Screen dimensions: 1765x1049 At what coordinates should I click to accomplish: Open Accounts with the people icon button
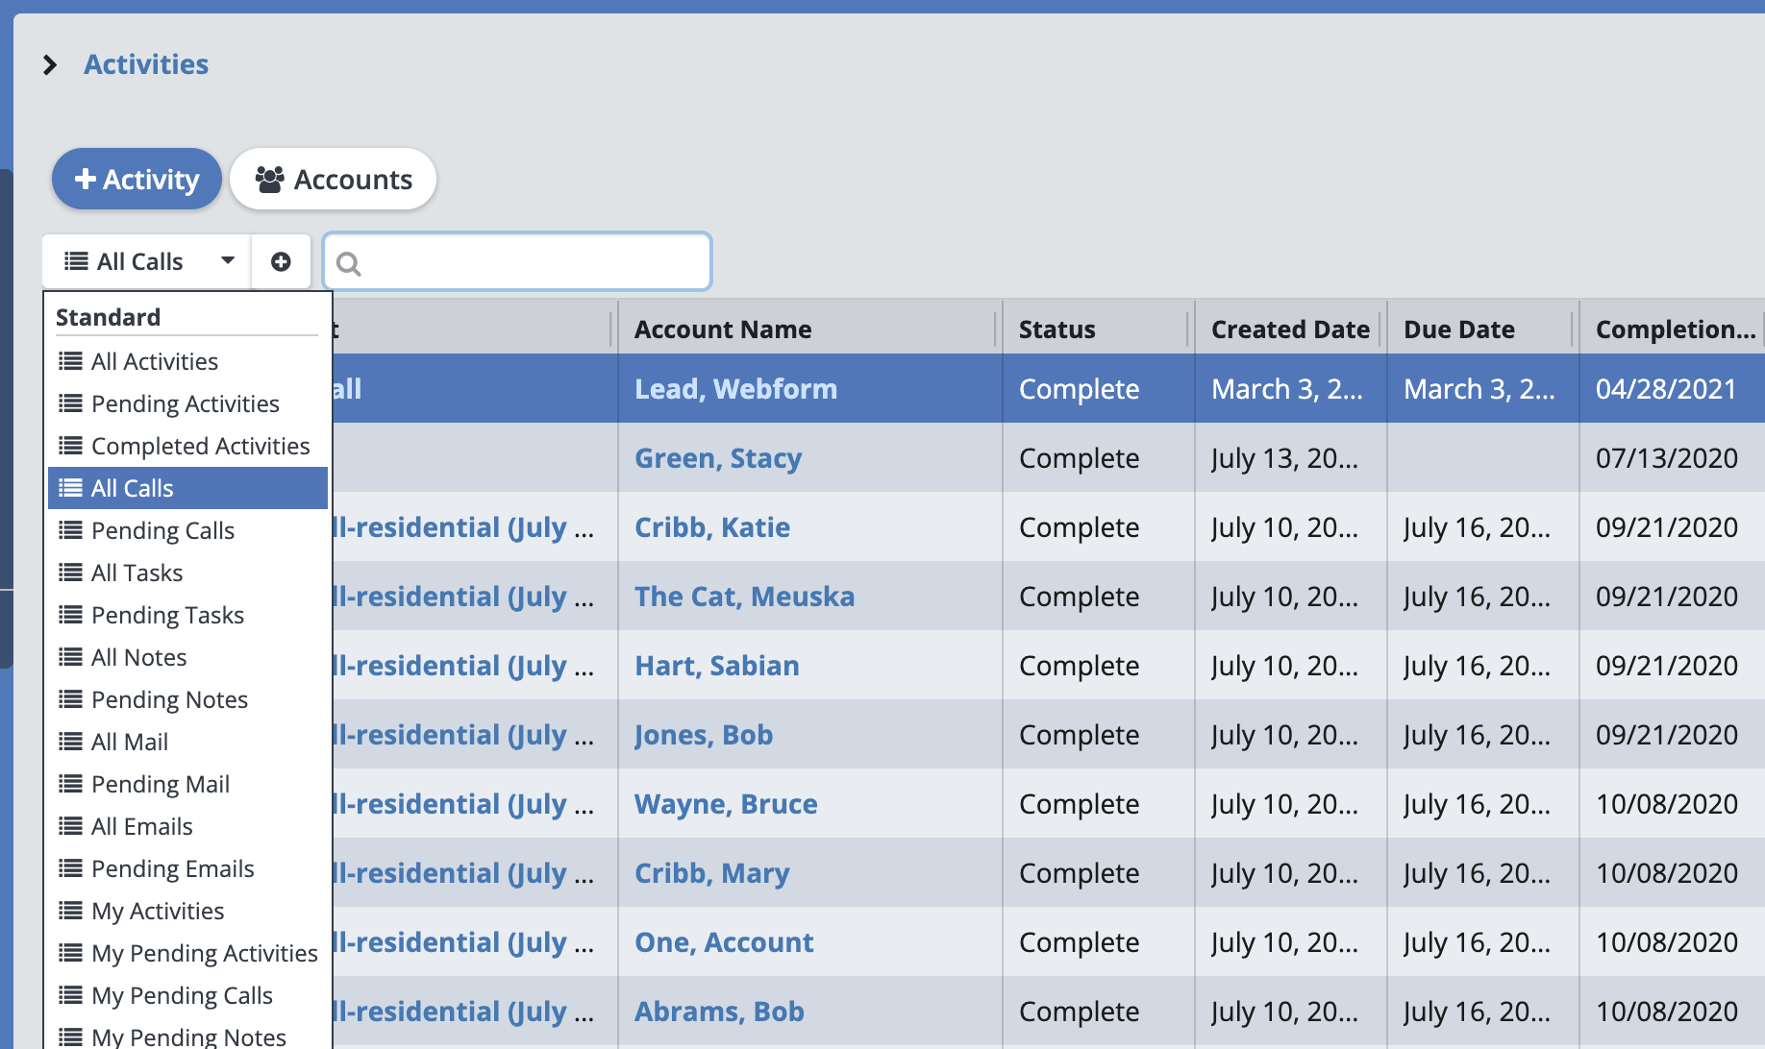333,180
